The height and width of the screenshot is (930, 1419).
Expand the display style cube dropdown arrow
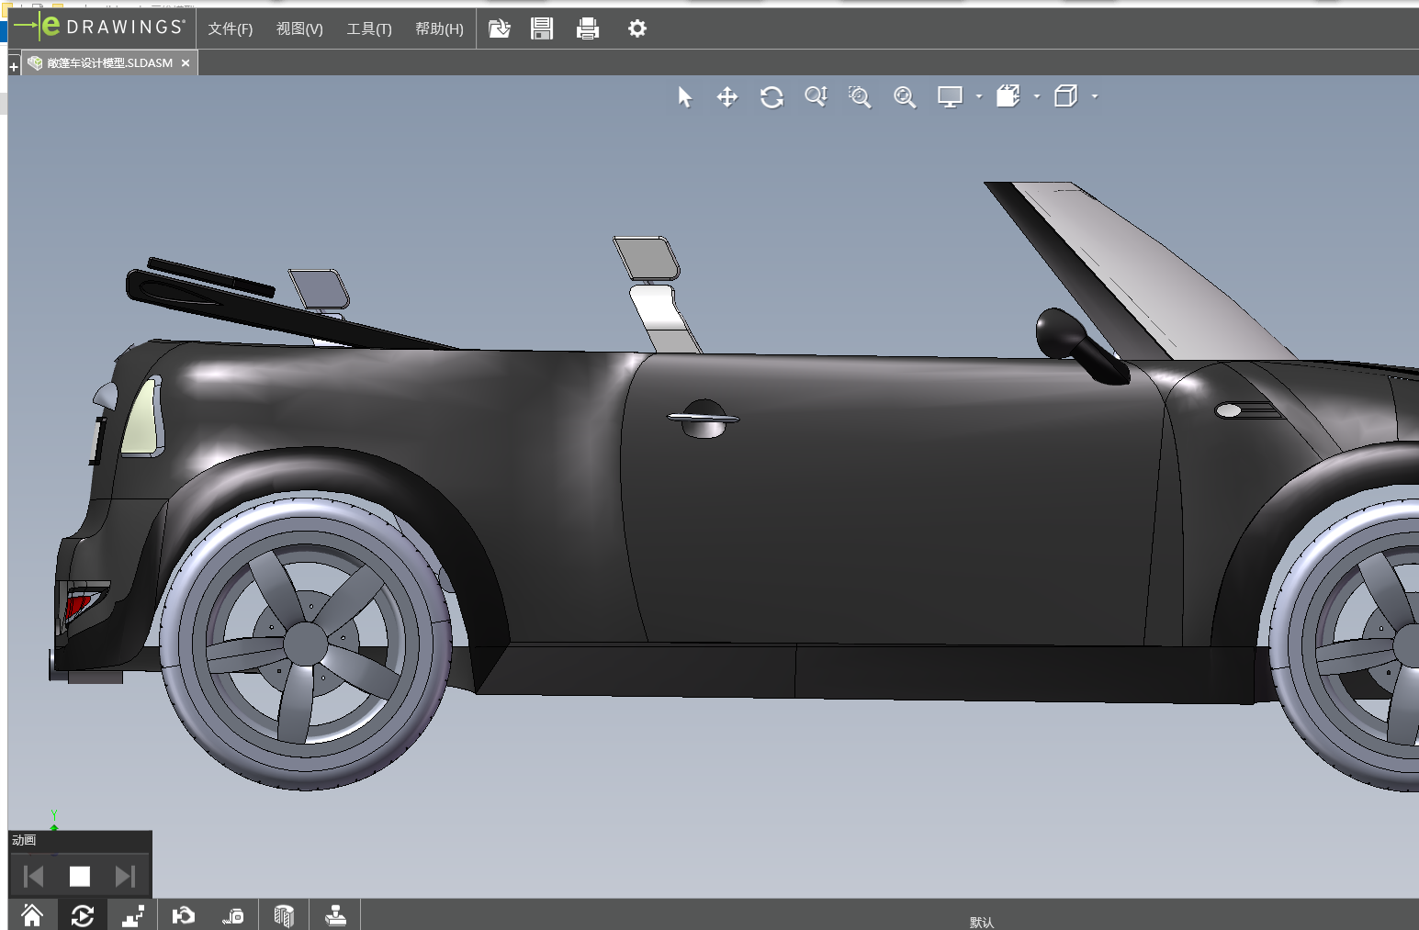click(1095, 96)
